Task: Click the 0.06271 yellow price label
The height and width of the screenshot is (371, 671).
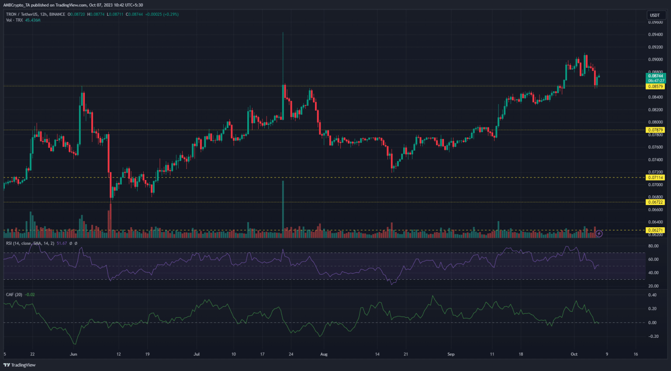Action: (x=655, y=230)
